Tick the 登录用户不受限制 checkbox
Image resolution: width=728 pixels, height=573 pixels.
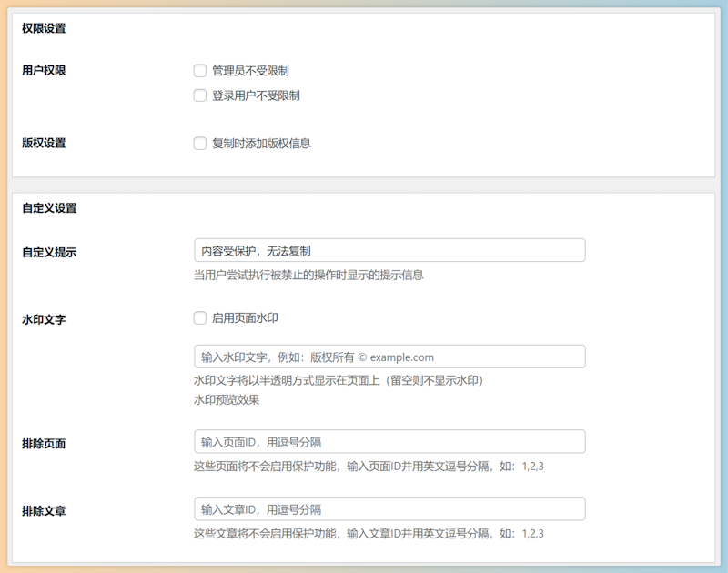(x=200, y=95)
